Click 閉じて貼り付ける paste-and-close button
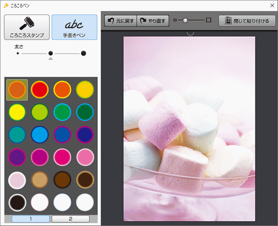Image resolution: width=278 pixels, height=226 pixels. coord(247,21)
